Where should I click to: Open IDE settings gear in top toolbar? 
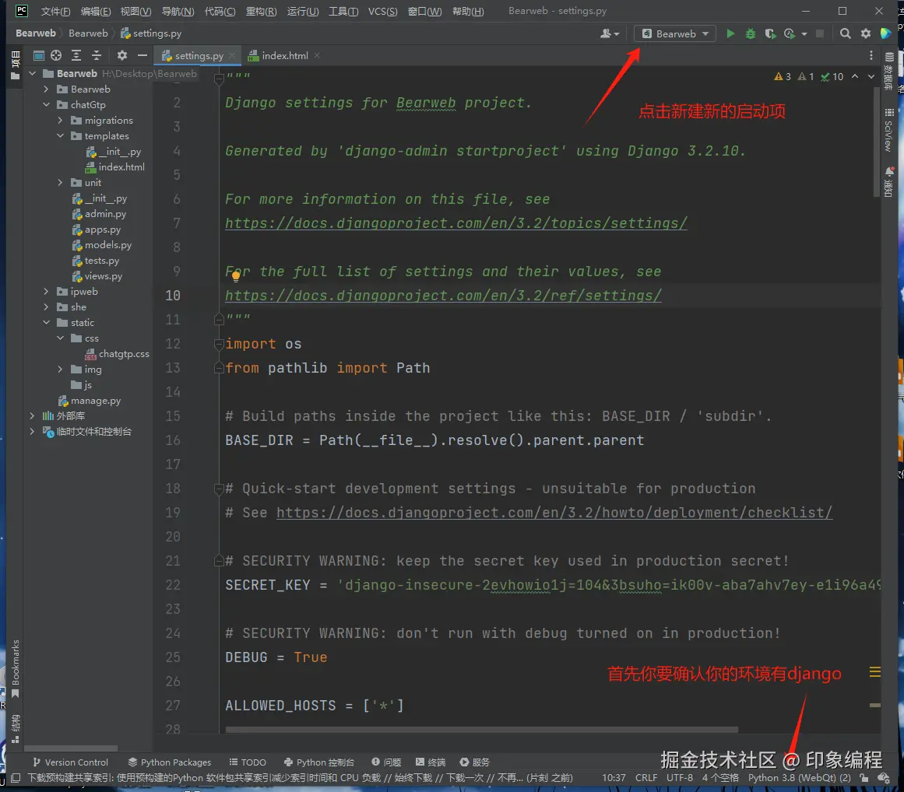pyautogui.click(x=865, y=33)
